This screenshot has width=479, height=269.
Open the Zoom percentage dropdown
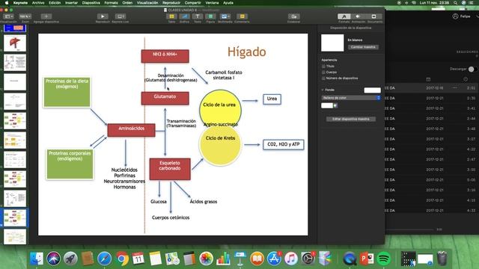pyautogui.click(x=25, y=16)
